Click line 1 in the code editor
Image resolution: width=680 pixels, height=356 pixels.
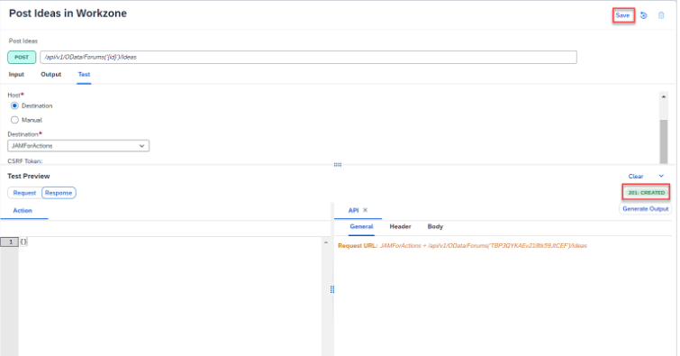coord(10,242)
